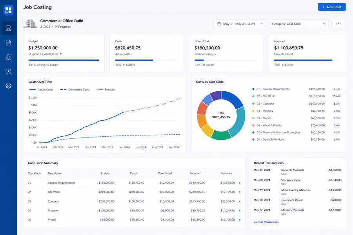
Task: Click $120,450.00 in cost code legend
Action: tap(317, 89)
